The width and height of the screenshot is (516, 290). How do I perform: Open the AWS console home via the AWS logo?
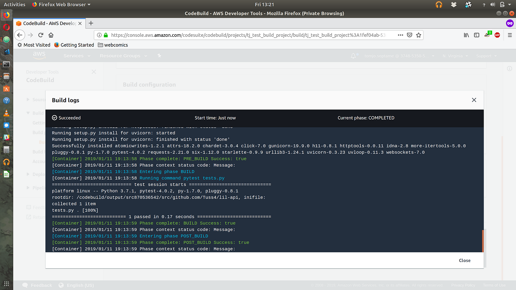pyautogui.click(x=39, y=56)
